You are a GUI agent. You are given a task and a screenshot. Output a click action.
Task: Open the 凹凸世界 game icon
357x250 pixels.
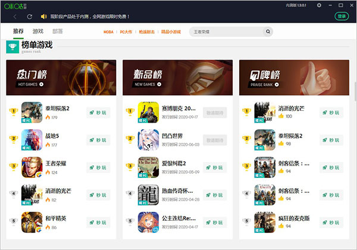[x=148, y=140]
